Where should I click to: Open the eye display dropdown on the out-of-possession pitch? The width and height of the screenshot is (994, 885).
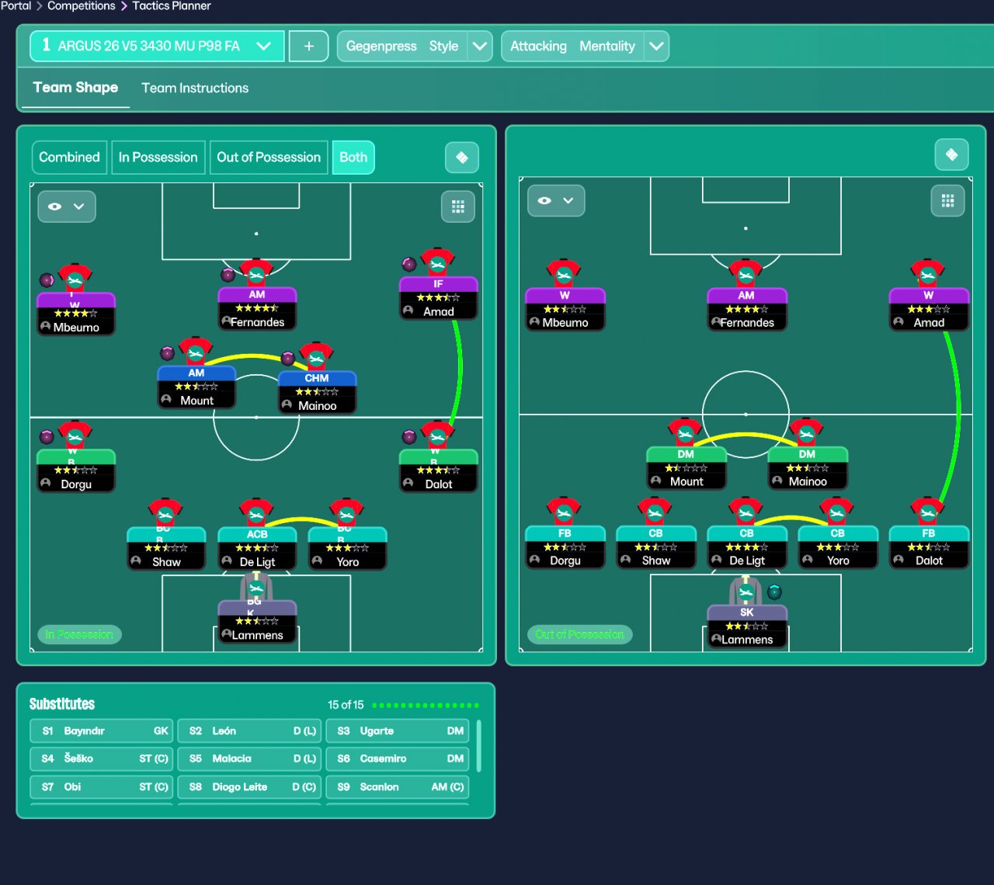556,200
